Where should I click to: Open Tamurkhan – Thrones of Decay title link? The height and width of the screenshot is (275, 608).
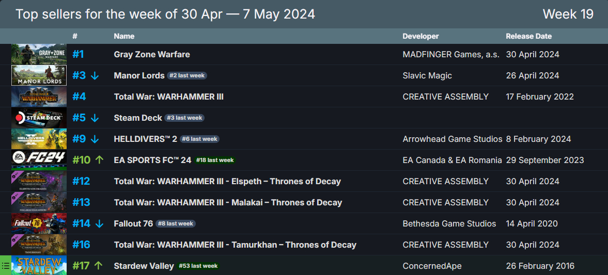point(235,245)
